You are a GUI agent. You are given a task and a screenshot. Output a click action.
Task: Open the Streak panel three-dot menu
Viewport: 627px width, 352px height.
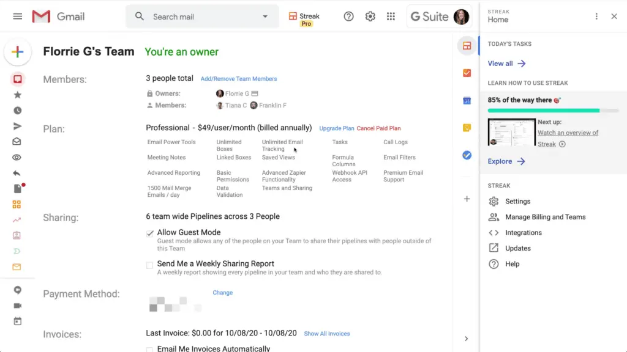[596, 16]
